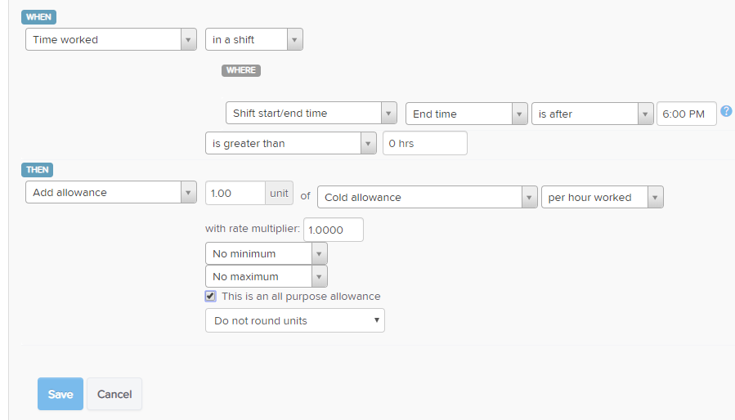735x420 pixels.
Task: Click the Cancel button
Action: (114, 394)
